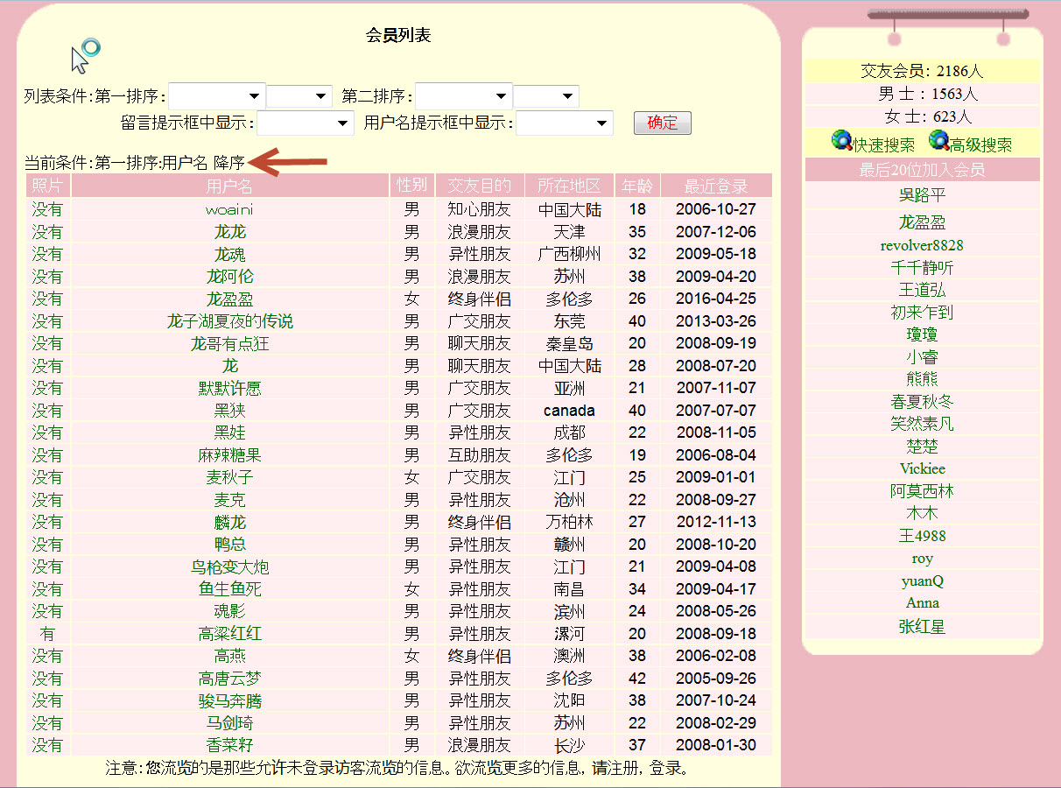The image size is (1061, 788).
Task: Click the search cursor icon at top left
Action: pyautogui.click(x=85, y=56)
